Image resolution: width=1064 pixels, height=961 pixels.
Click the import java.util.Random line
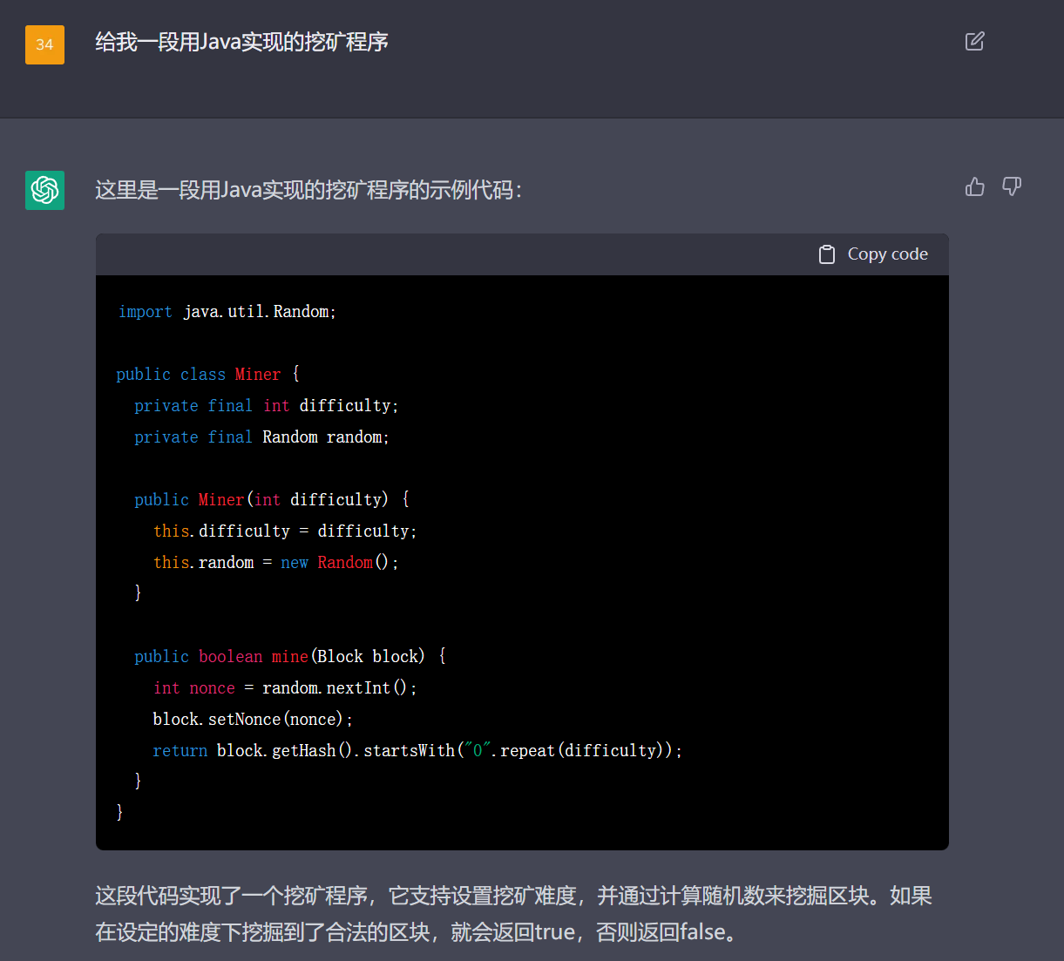[227, 312]
